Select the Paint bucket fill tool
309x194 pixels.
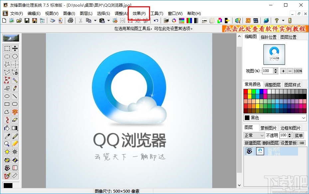[x=7, y=128]
